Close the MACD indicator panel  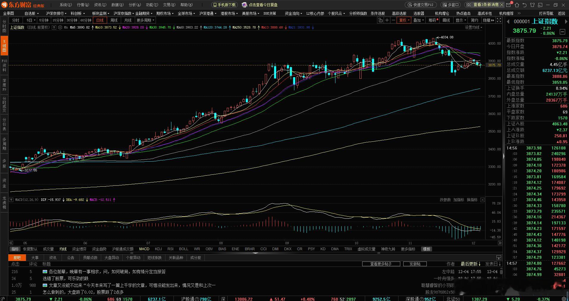(x=483, y=200)
